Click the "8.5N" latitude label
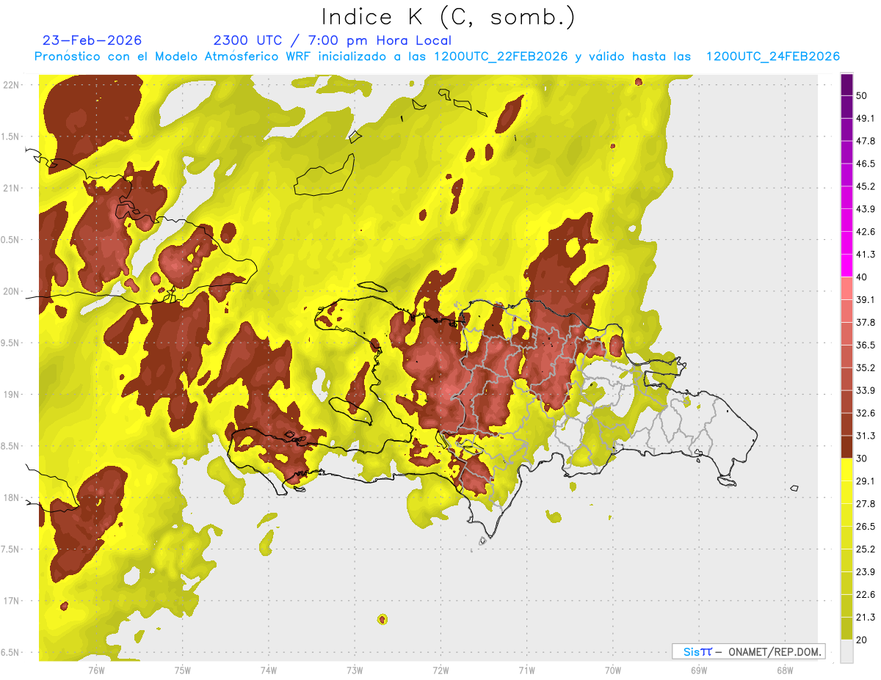This screenshot has width=881, height=680. click(10, 446)
